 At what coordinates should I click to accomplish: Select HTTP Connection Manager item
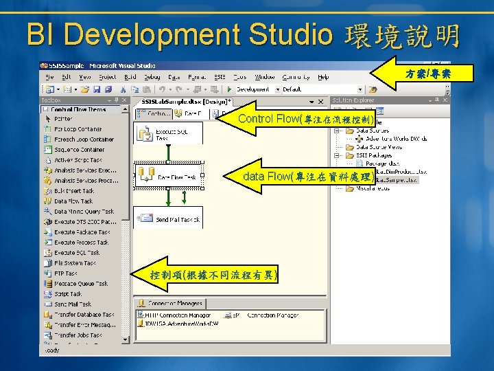point(174,315)
